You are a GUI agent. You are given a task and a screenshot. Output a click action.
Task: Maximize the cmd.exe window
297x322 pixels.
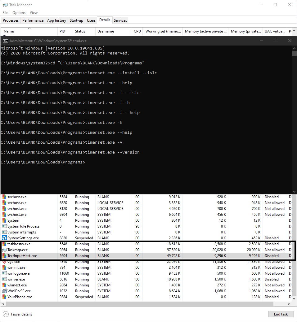[276, 41]
